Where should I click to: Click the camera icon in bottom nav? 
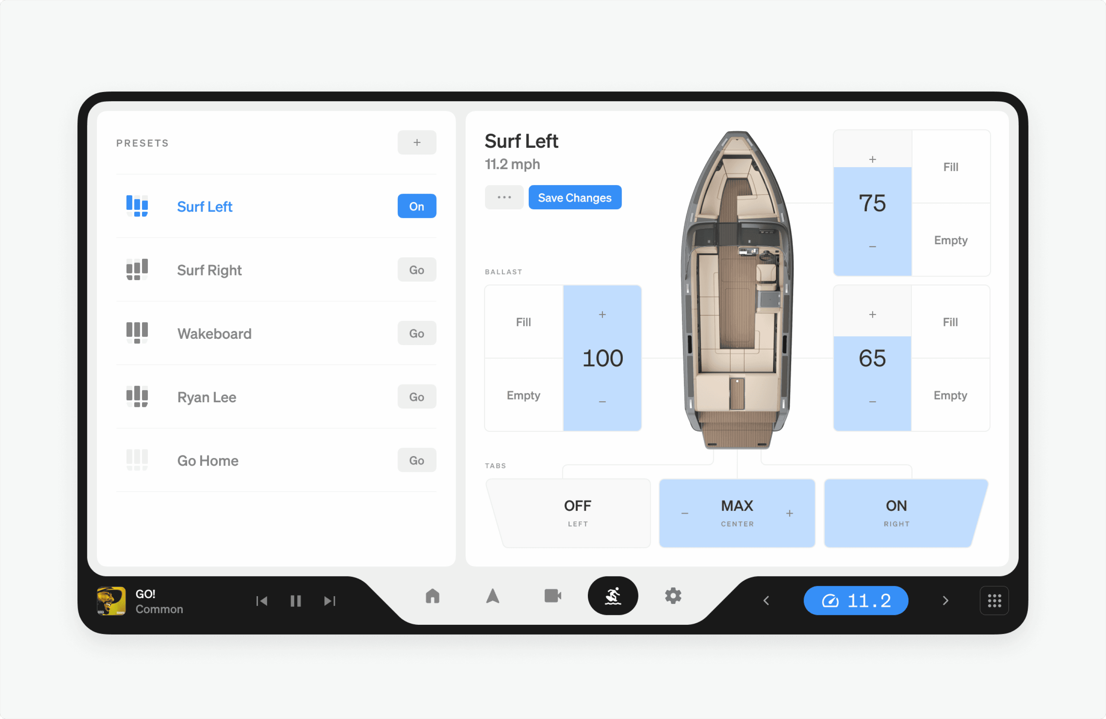(553, 600)
